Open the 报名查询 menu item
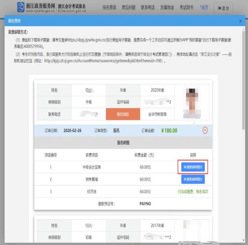Image resolution: width=248 pixels, height=245 pixels. click(x=109, y=8)
